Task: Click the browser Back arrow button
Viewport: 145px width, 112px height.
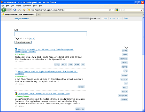Action: (4, 10)
